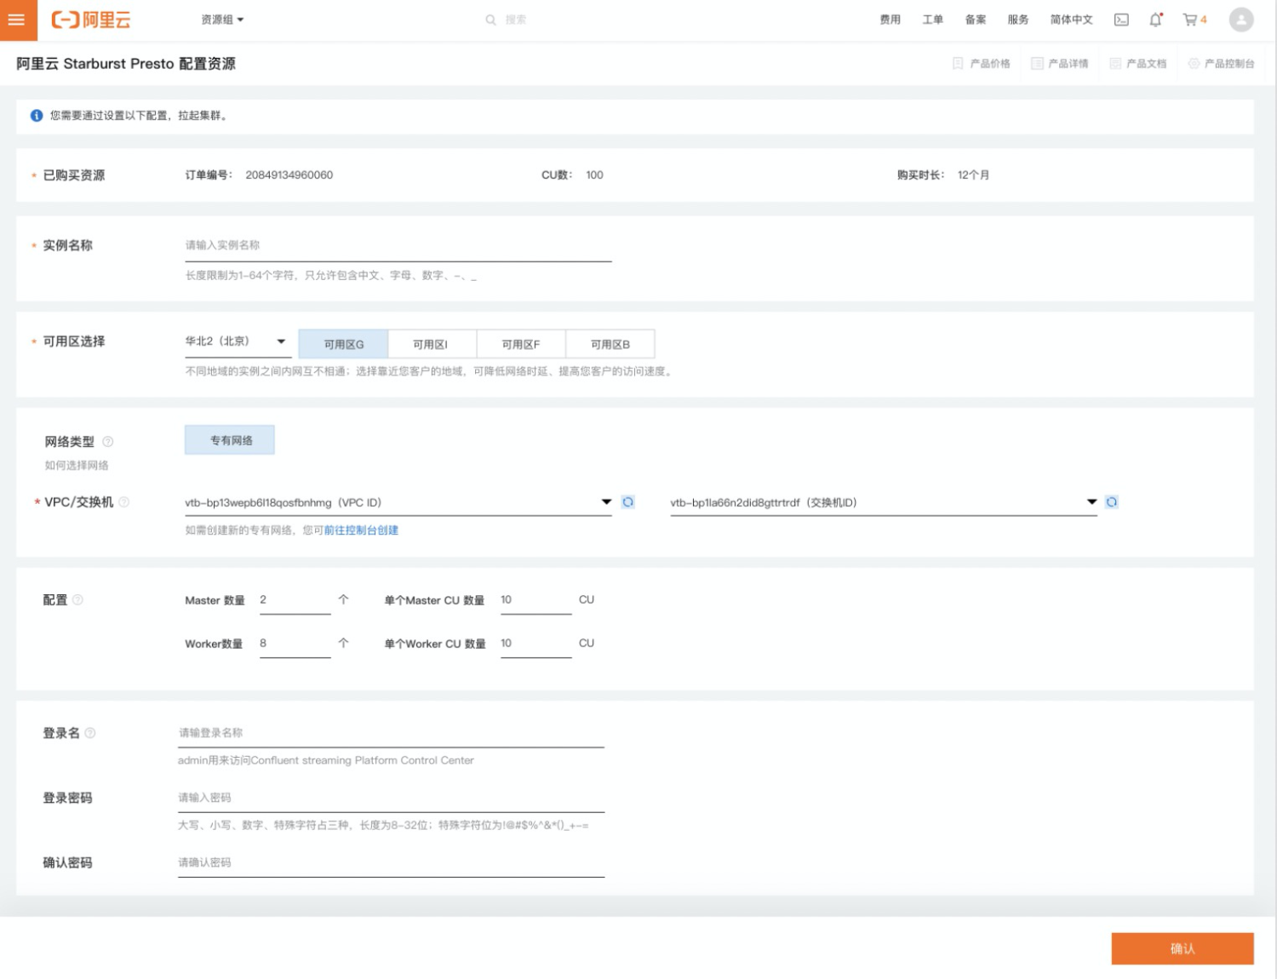Open the 费用 menu

(890, 20)
